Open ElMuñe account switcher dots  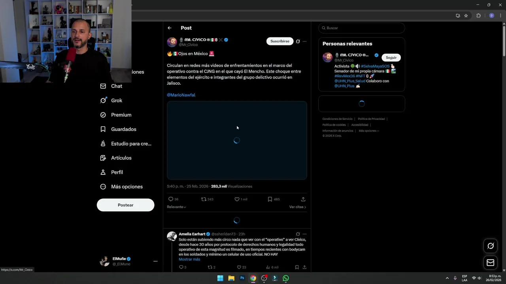[155, 261]
